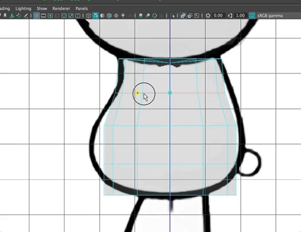Open the Lighting menu
The height and width of the screenshot is (232, 301).
point(23,9)
